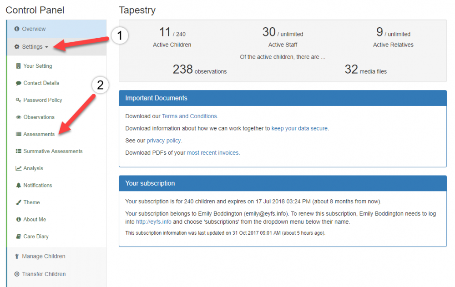Collapse the Settings dropdown caret
The width and height of the screenshot is (455, 287).
(47, 47)
